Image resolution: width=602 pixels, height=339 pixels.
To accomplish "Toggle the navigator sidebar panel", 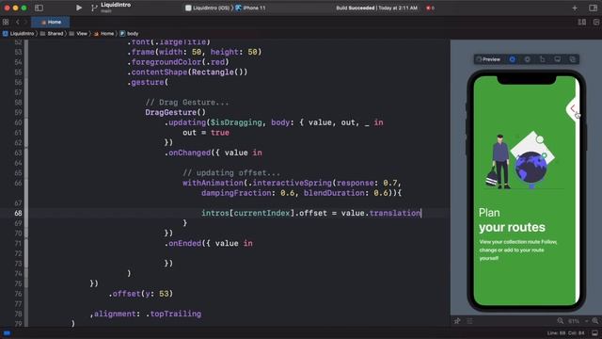I will [x=39, y=8].
